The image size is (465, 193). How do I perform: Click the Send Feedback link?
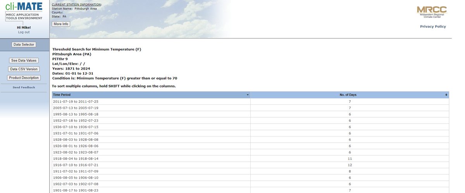pos(24,87)
